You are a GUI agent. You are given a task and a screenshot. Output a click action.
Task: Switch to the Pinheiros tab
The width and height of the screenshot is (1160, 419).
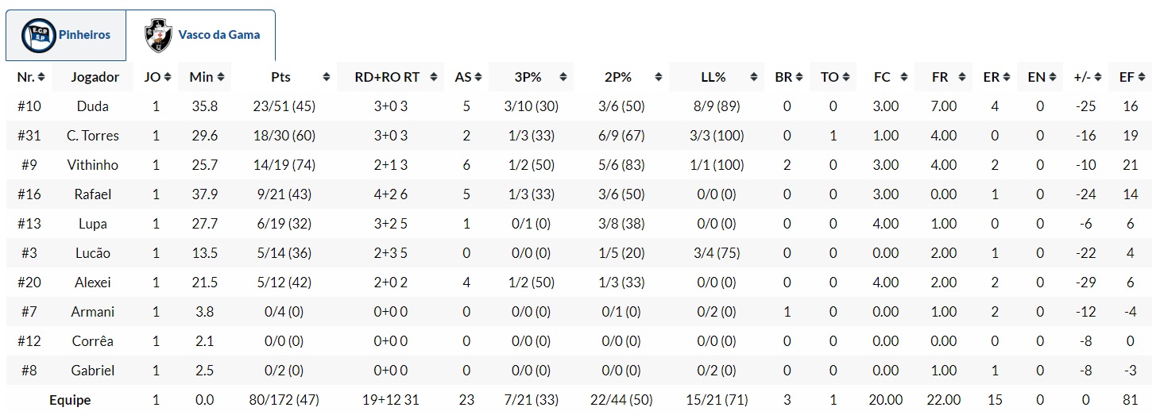click(66, 36)
